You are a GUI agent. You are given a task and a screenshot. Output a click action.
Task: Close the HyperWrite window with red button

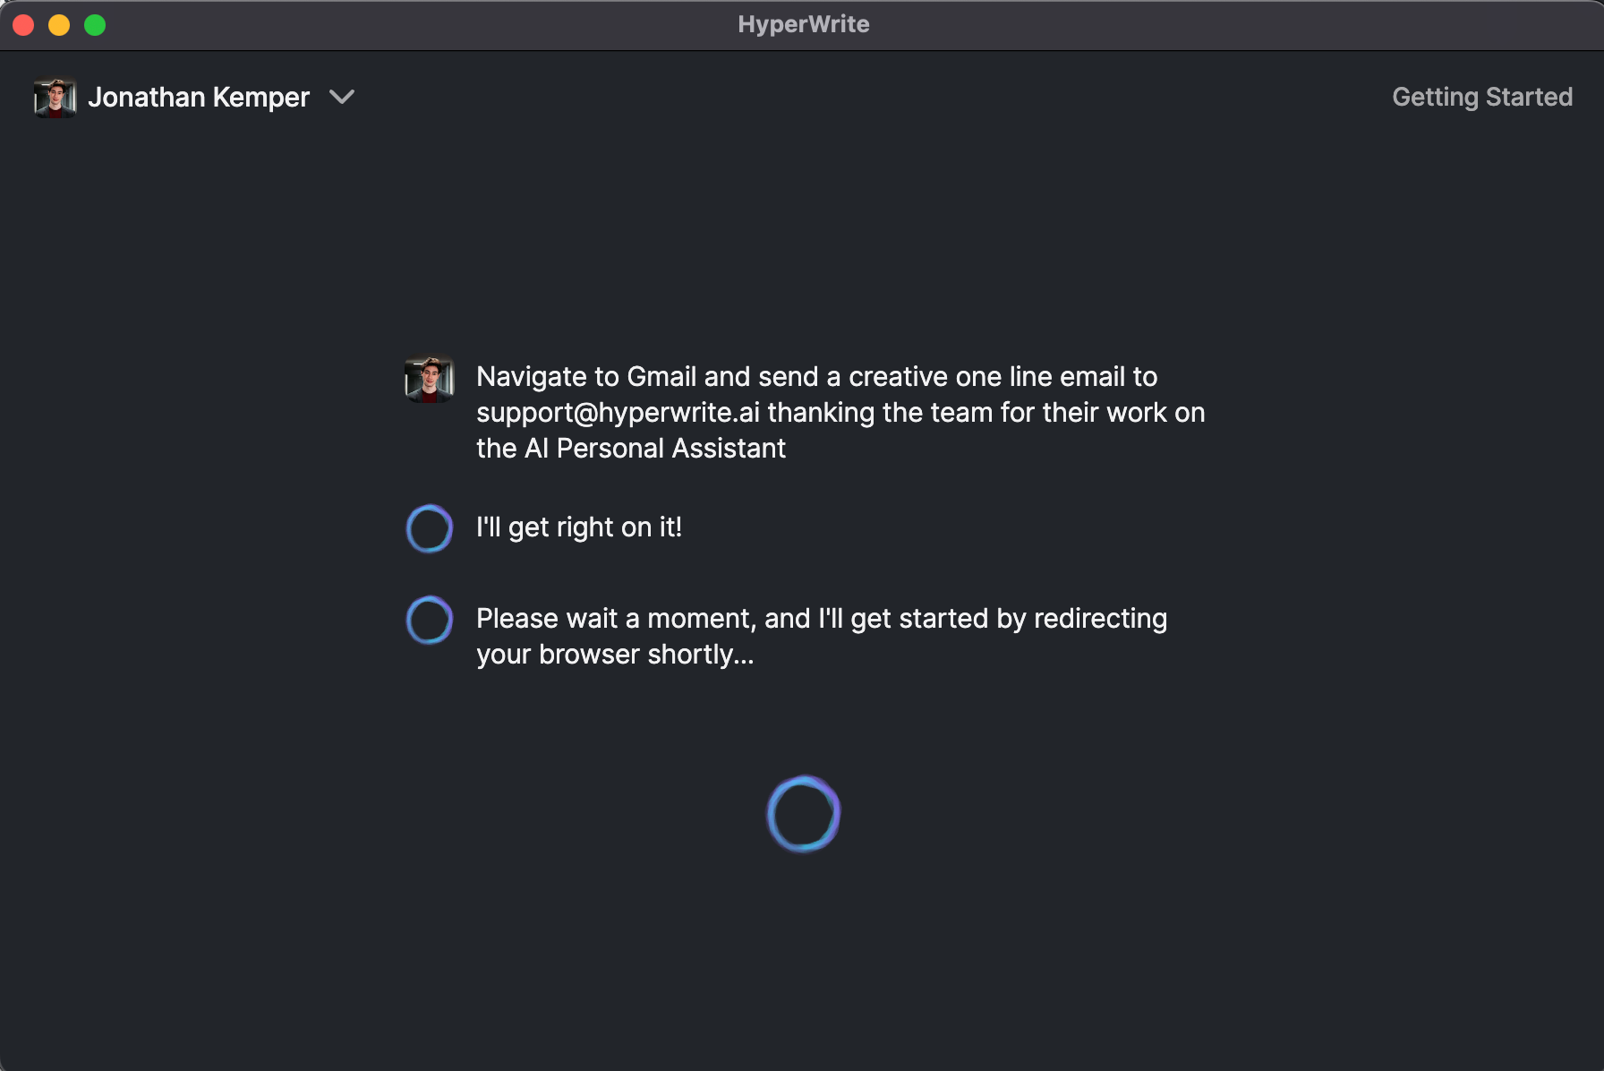[x=24, y=25]
